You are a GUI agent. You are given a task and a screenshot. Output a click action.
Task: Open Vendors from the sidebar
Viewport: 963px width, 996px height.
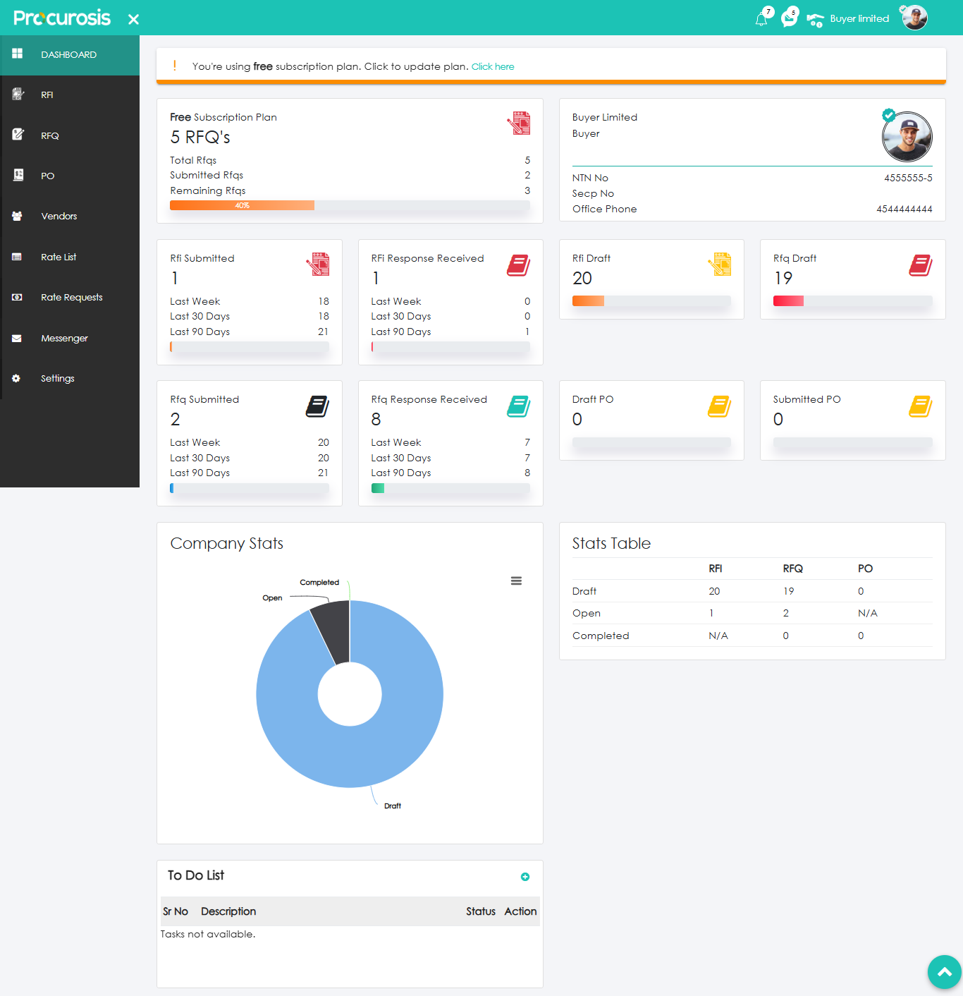point(59,217)
